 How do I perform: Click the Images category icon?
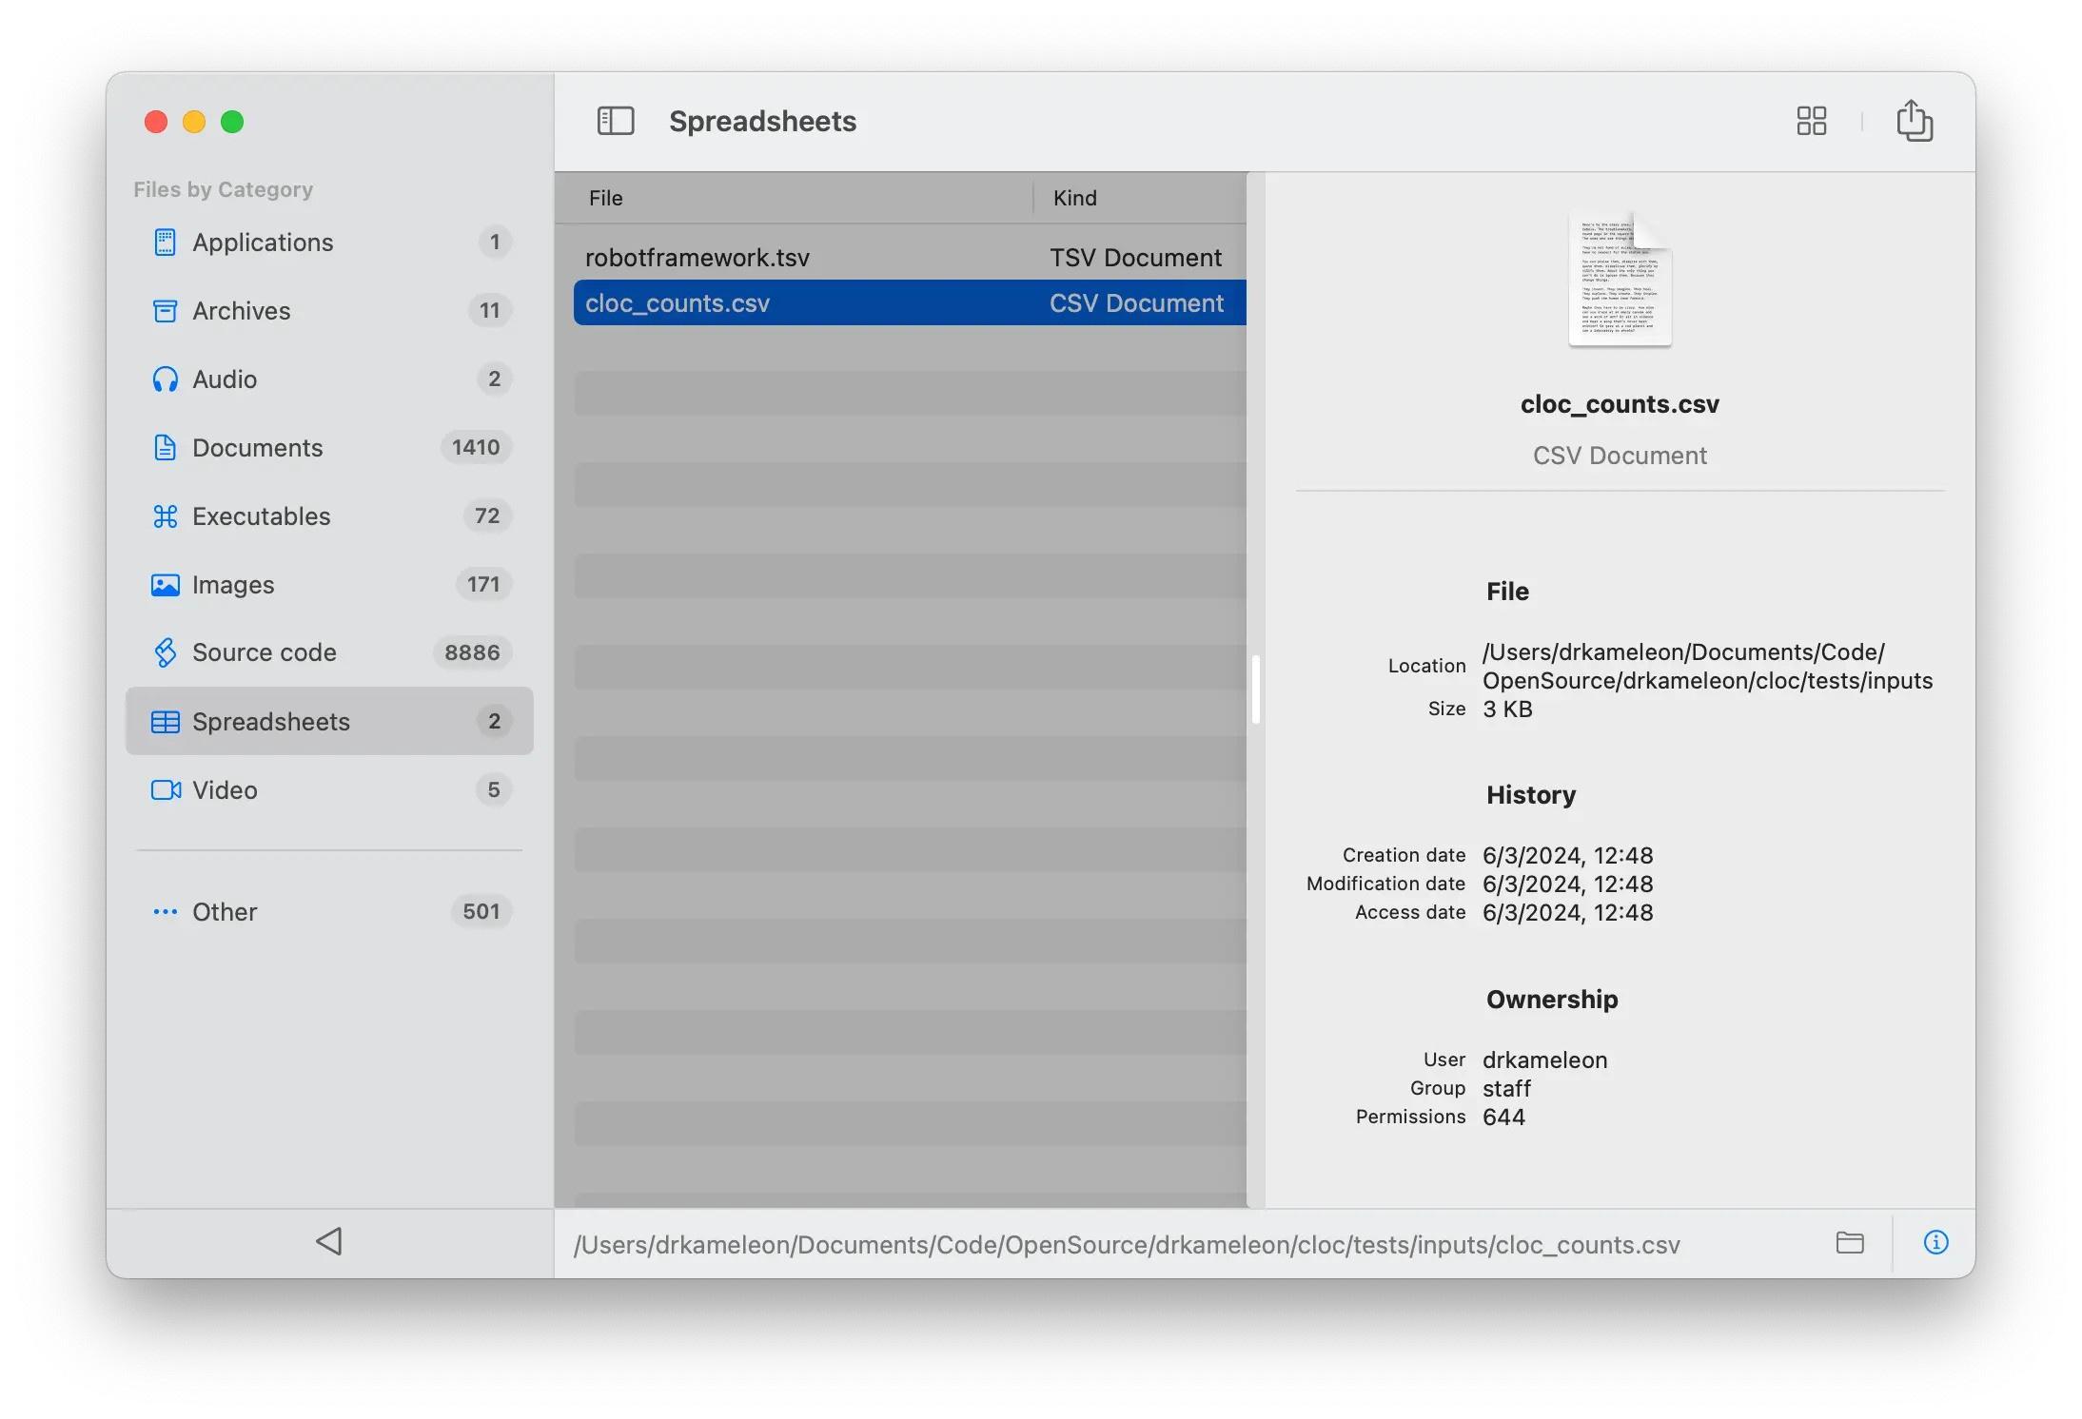pos(165,585)
